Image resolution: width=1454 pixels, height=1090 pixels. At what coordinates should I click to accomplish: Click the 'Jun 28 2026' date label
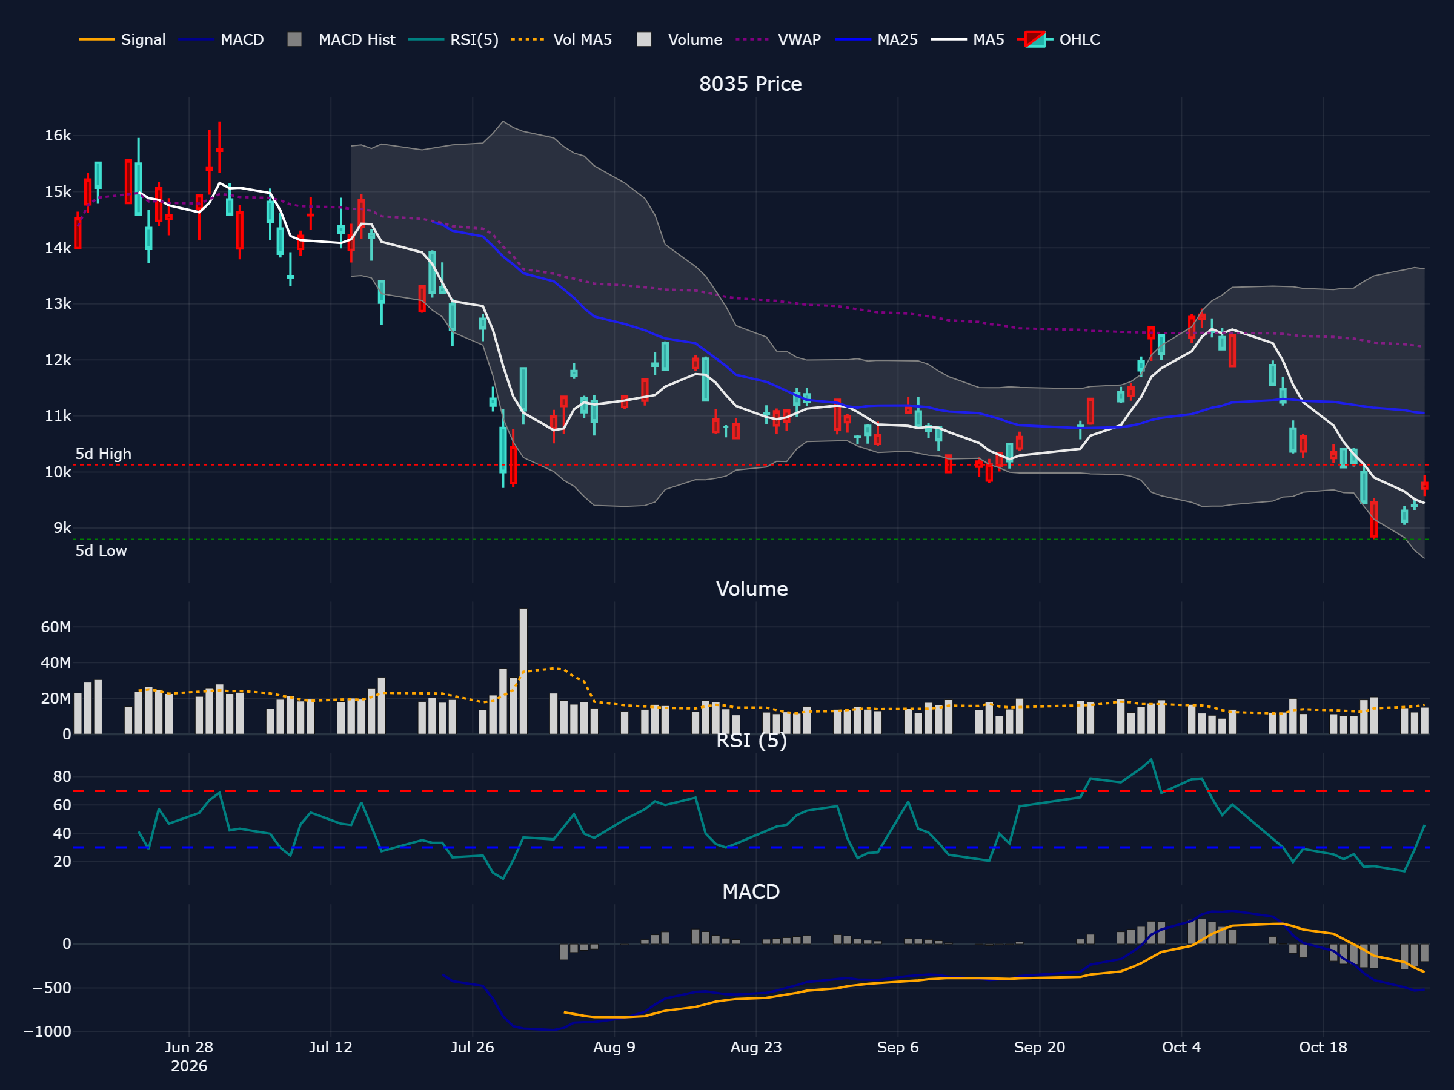188,1057
